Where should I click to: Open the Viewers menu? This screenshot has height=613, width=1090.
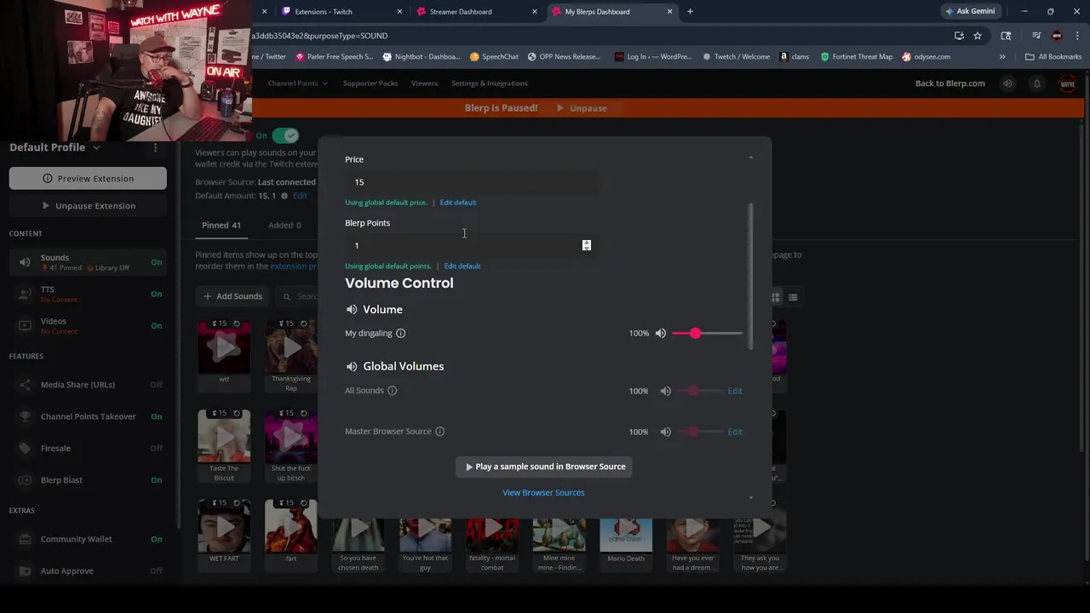pyautogui.click(x=424, y=83)
